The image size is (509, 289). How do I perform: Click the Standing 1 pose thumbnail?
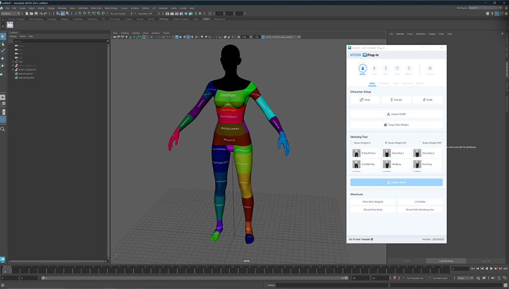(387, 153)
